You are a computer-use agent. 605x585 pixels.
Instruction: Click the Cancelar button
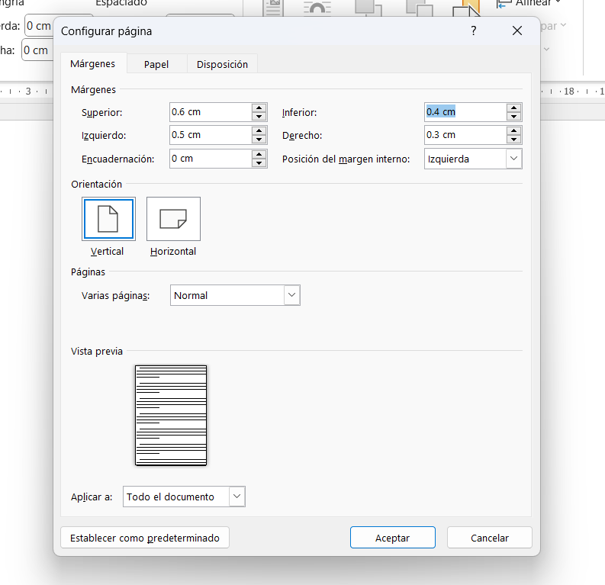tap(489, 538)
